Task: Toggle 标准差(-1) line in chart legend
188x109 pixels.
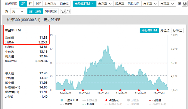Action: coord(158,104)
